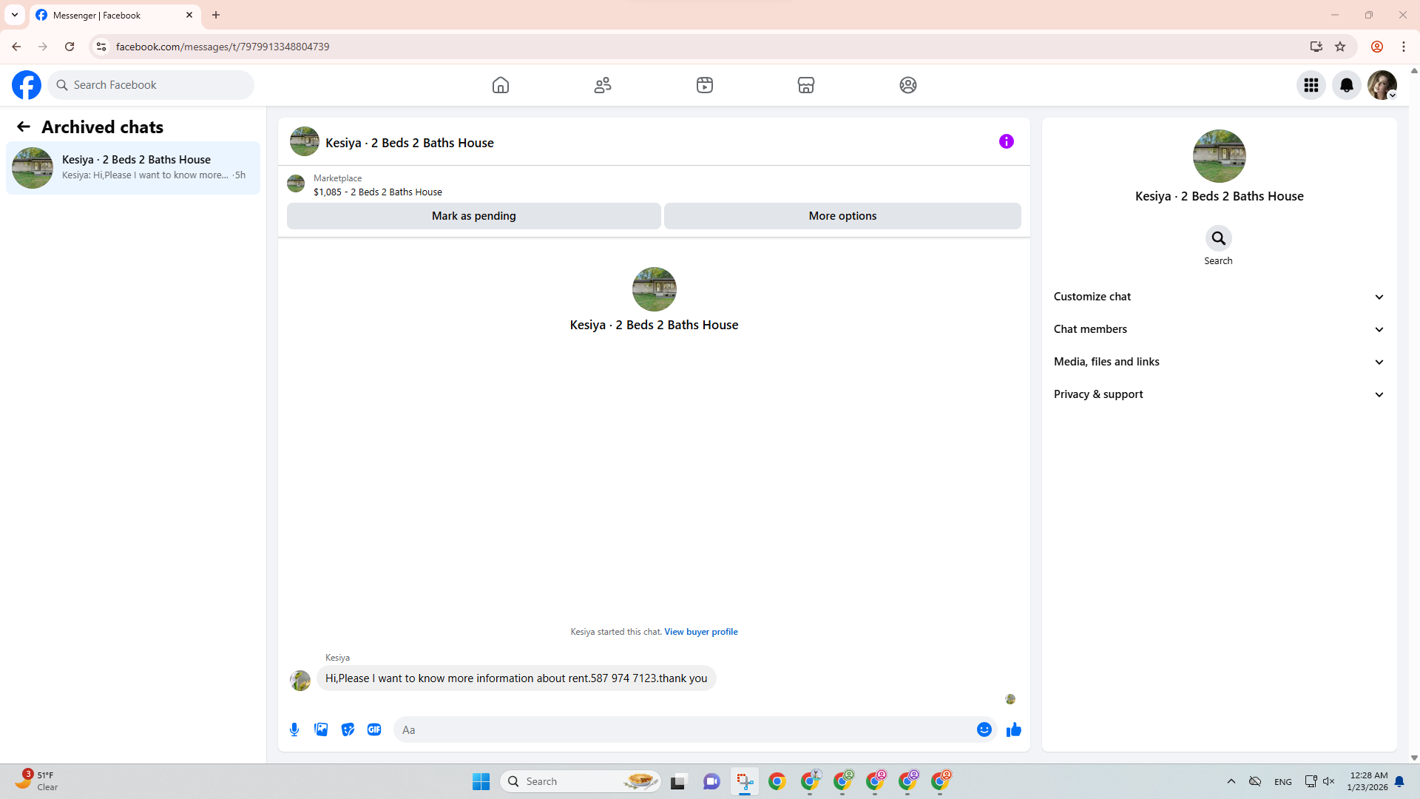1420x799 pixels.
Task: Switch to the Facebook Home tab
Action: click(x=501, y=85)
